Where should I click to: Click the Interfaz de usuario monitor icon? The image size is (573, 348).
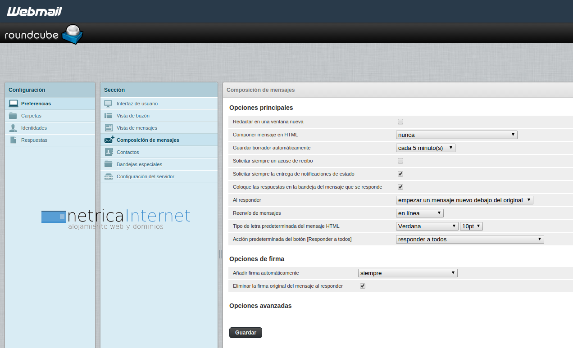click(108, 104)
